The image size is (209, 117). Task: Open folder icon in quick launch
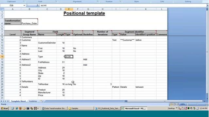24,108
